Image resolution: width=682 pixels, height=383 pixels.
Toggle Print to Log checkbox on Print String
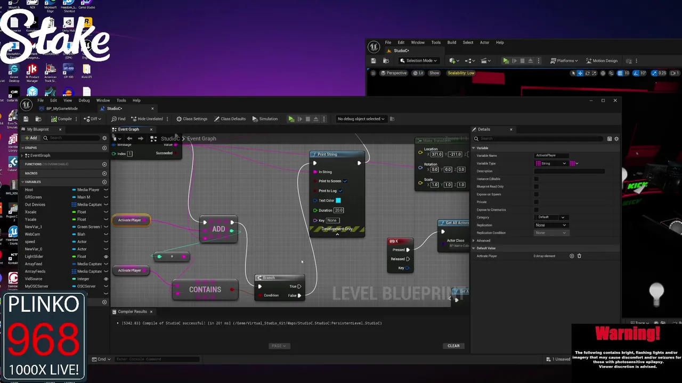pyautogui.click(x=340, y=191)
